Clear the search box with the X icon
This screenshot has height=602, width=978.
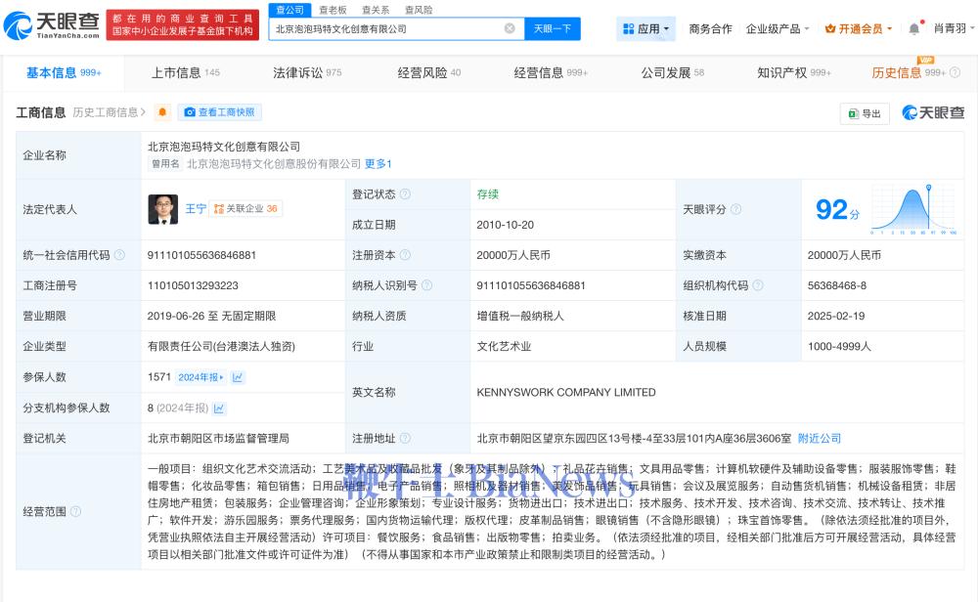510,28
